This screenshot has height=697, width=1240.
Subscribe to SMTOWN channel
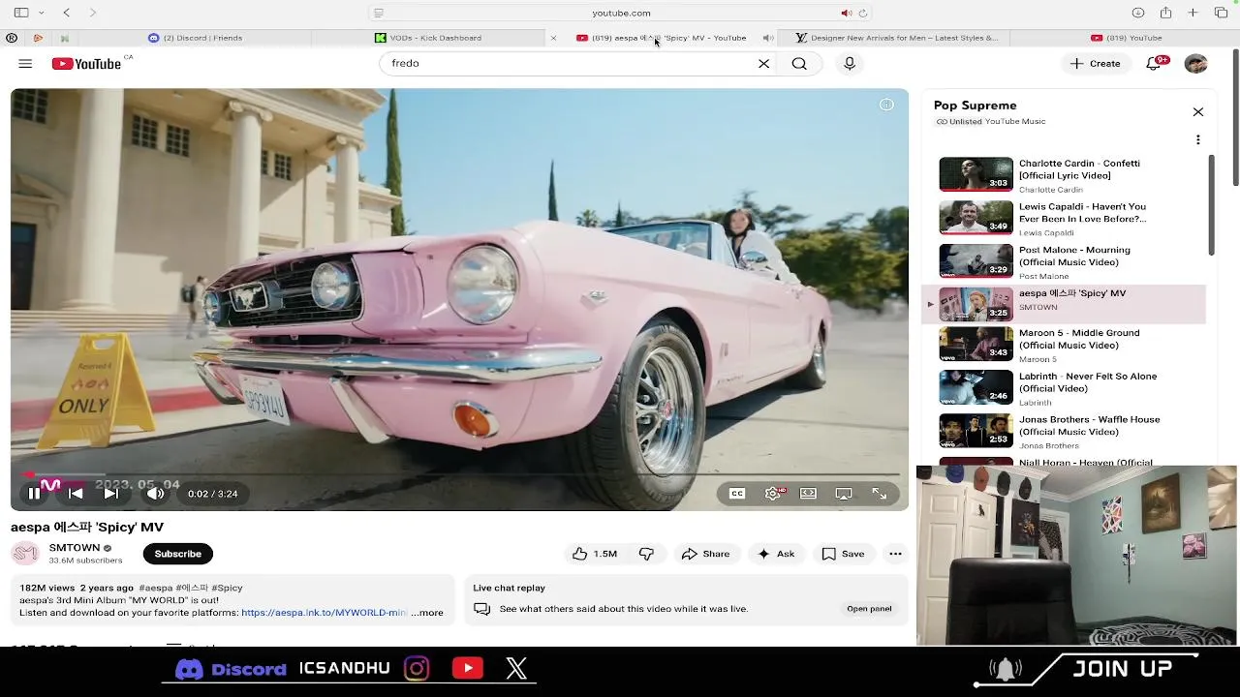(x=178, y=554)
